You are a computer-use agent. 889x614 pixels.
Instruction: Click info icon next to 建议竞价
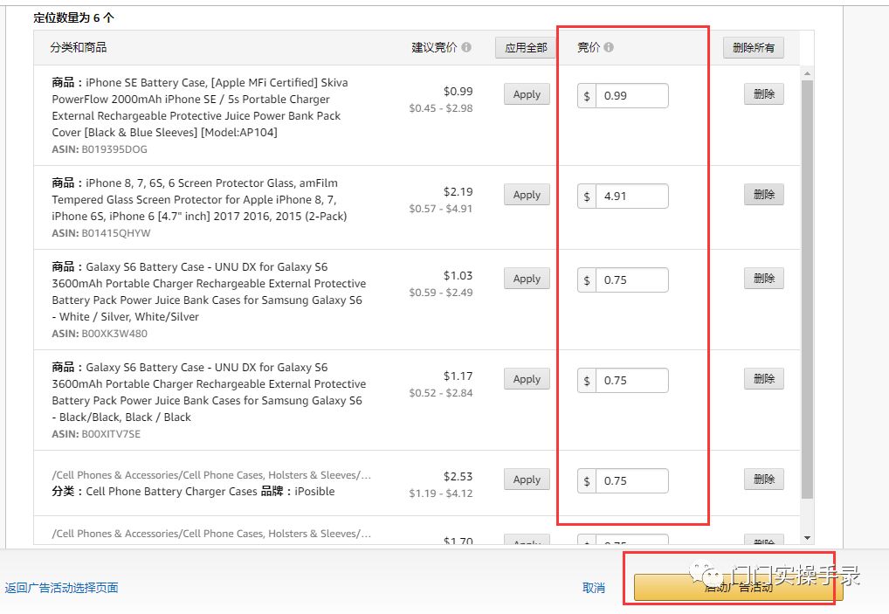click(466, 47)
